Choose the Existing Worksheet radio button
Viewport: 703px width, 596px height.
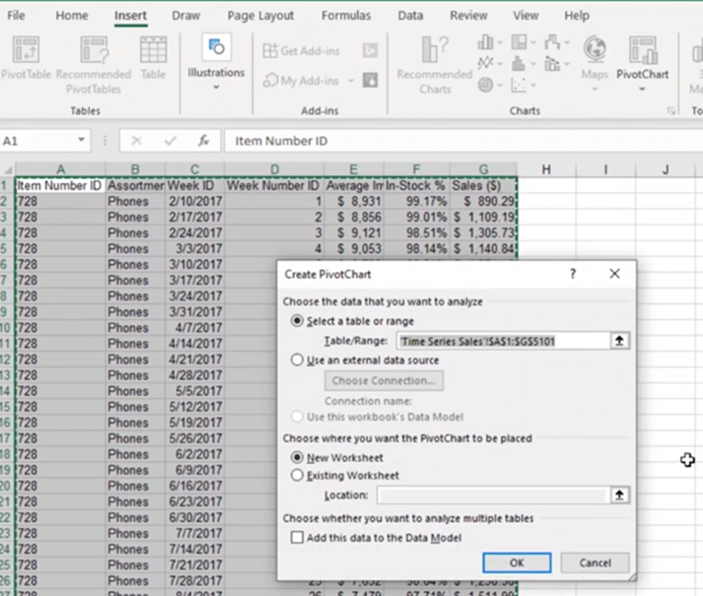coord(297,475)
